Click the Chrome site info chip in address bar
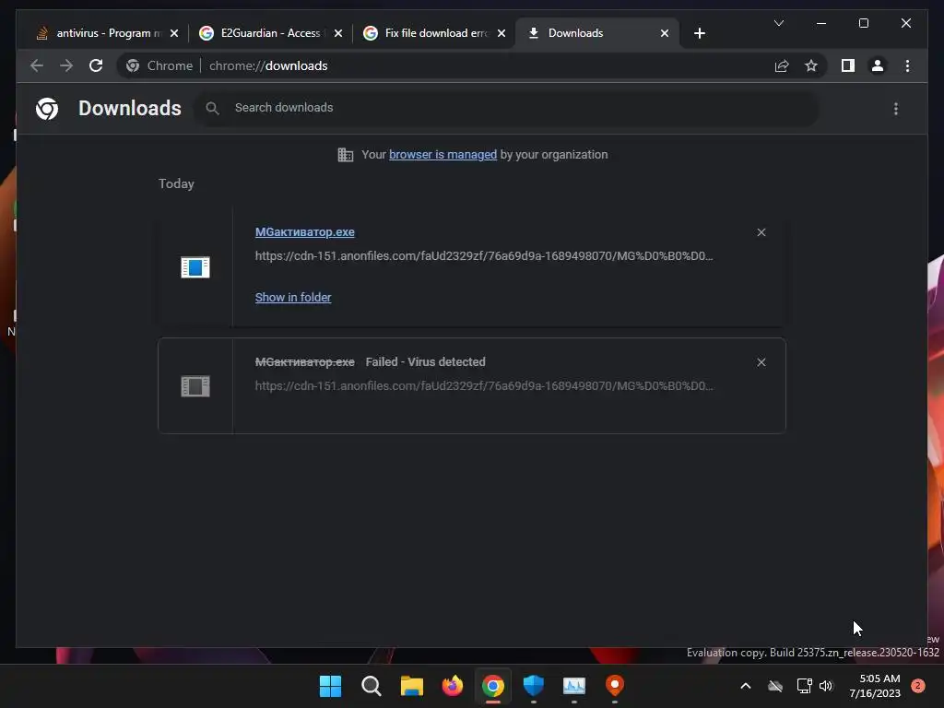The width and height of the screenshot is (944, 708). click(x=159, y=65)
